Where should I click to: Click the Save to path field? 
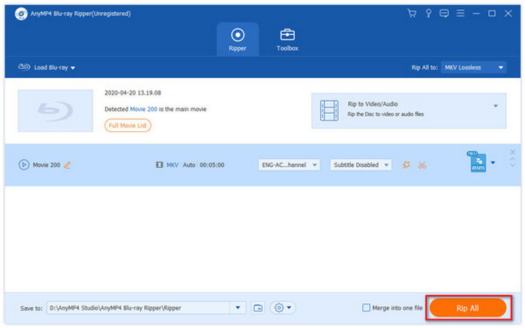point(139,308)
